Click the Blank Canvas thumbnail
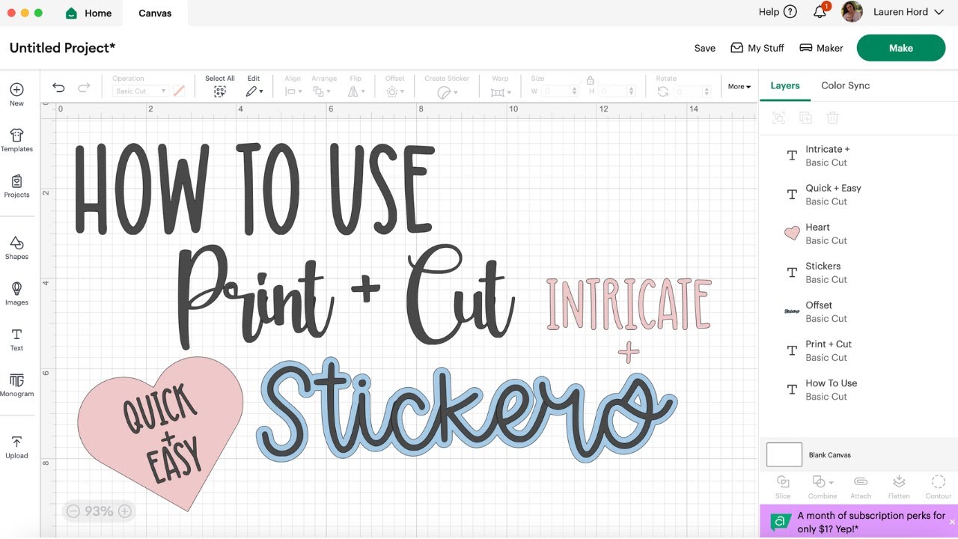 (x=784, y=454)
